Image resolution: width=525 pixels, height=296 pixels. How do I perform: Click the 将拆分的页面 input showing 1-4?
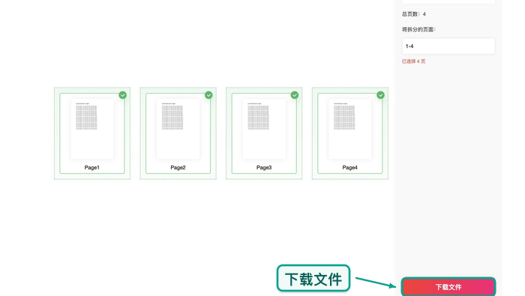click(448, 46)
